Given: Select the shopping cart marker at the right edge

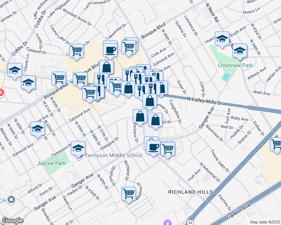Looking at the screenshot, I should click(276, 144).
